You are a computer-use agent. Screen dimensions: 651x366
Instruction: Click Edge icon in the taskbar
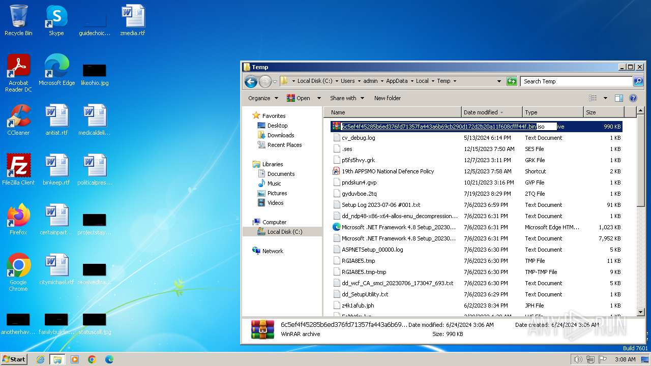(x=109, y=359)
